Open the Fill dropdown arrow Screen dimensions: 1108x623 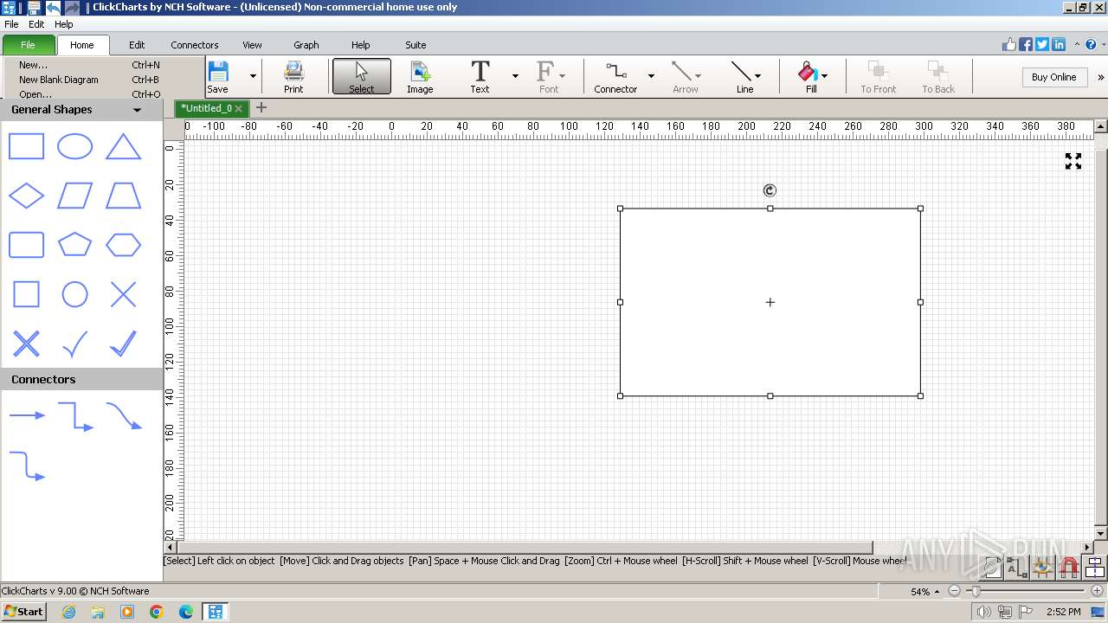tap(824, 76)
